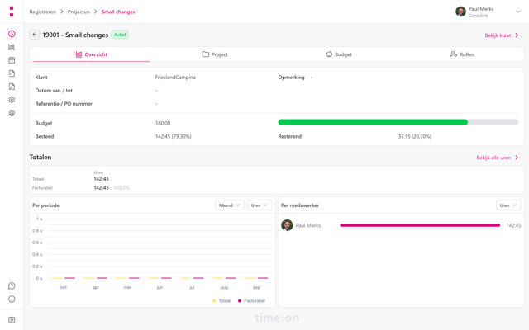Expand the Paul Merks user menu chevron

pos(518,12)
